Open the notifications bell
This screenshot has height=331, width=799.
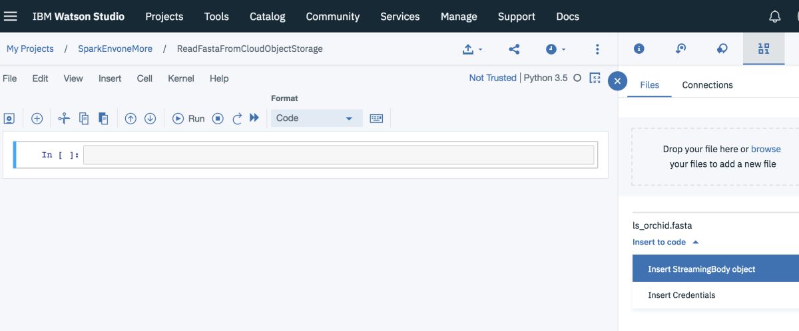coord(775,17)
